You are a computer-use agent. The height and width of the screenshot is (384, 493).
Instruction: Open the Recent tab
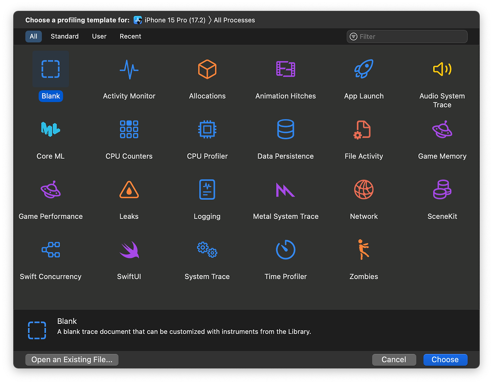point(130,36)
